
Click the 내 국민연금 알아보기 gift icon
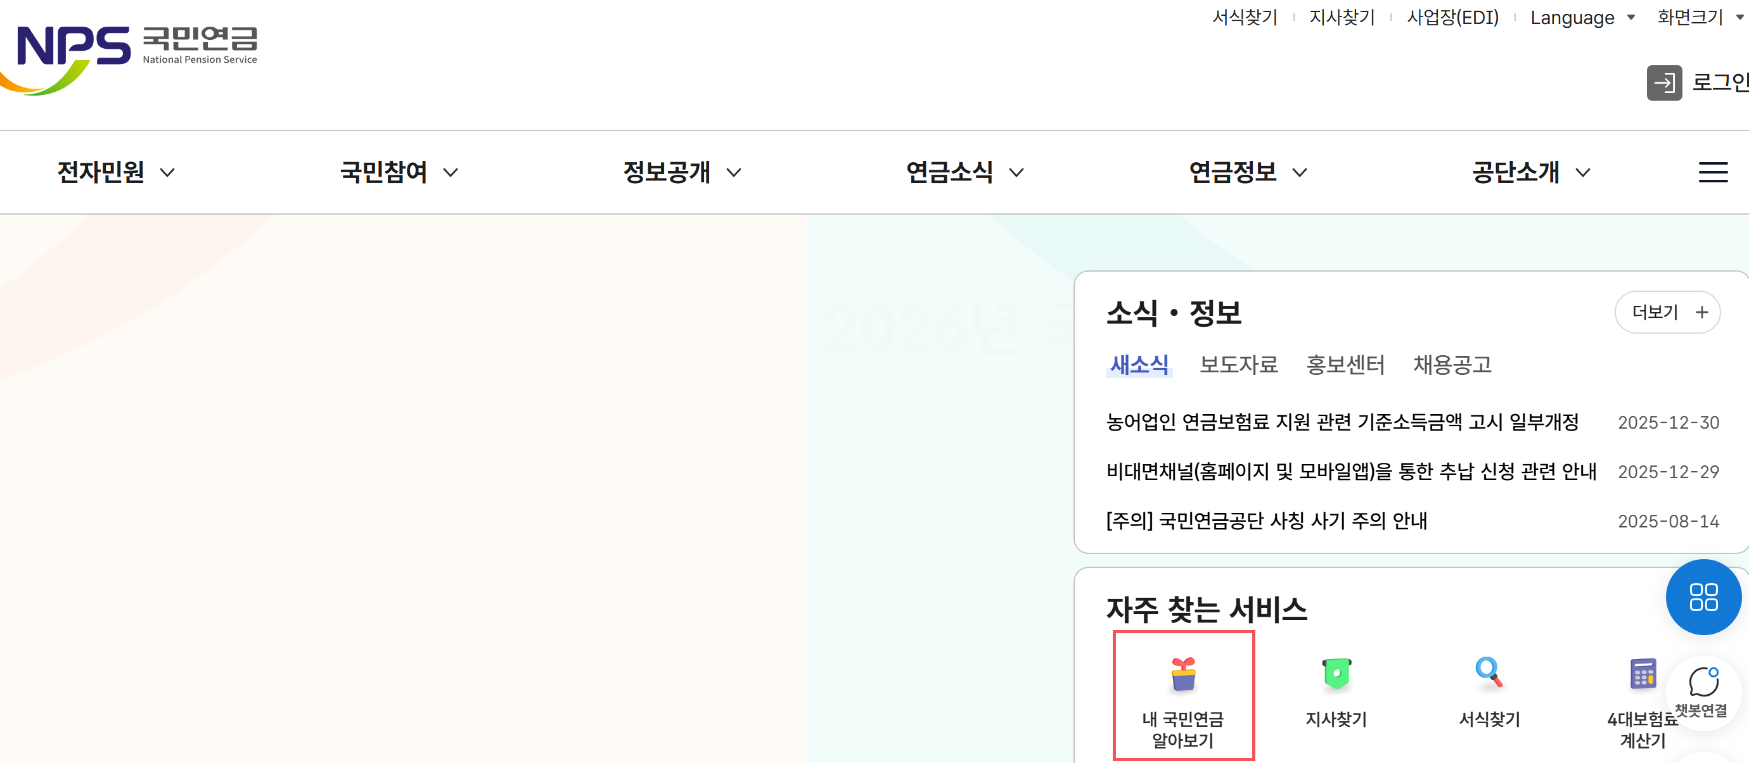click(x=1184, y=675)
